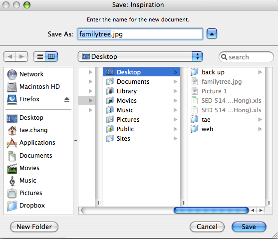This screenshot has height=239, width=278.
Task: Create a New Folder
Action: [x=34, y=227]
